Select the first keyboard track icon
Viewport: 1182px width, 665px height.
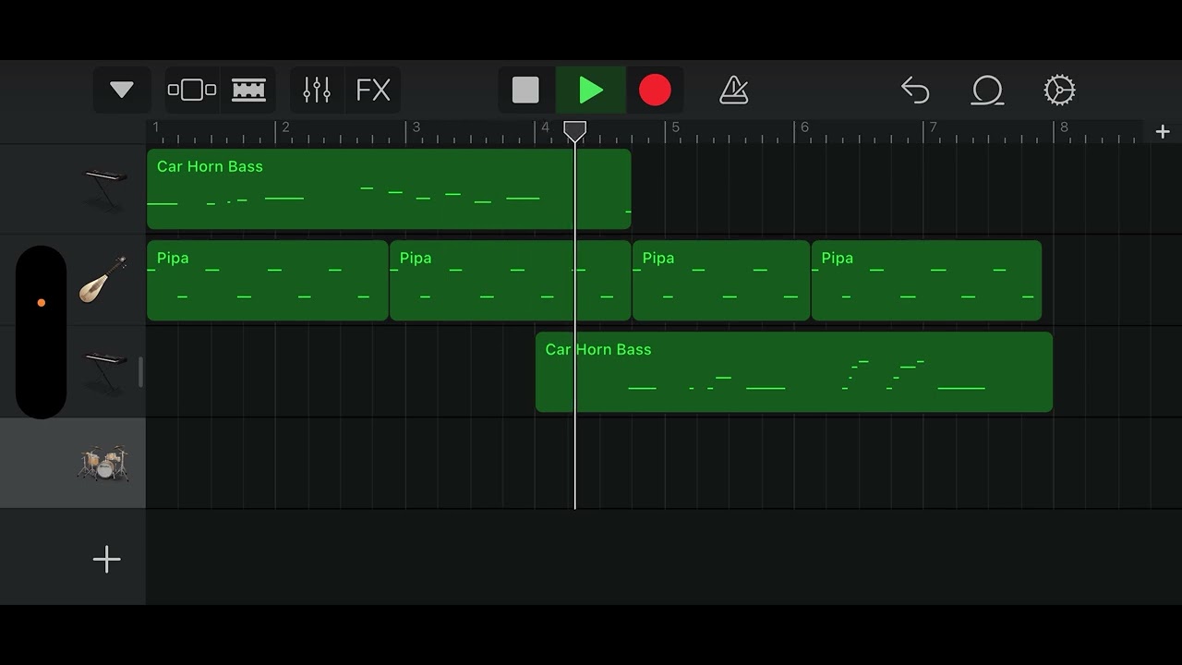coord(104,188)
